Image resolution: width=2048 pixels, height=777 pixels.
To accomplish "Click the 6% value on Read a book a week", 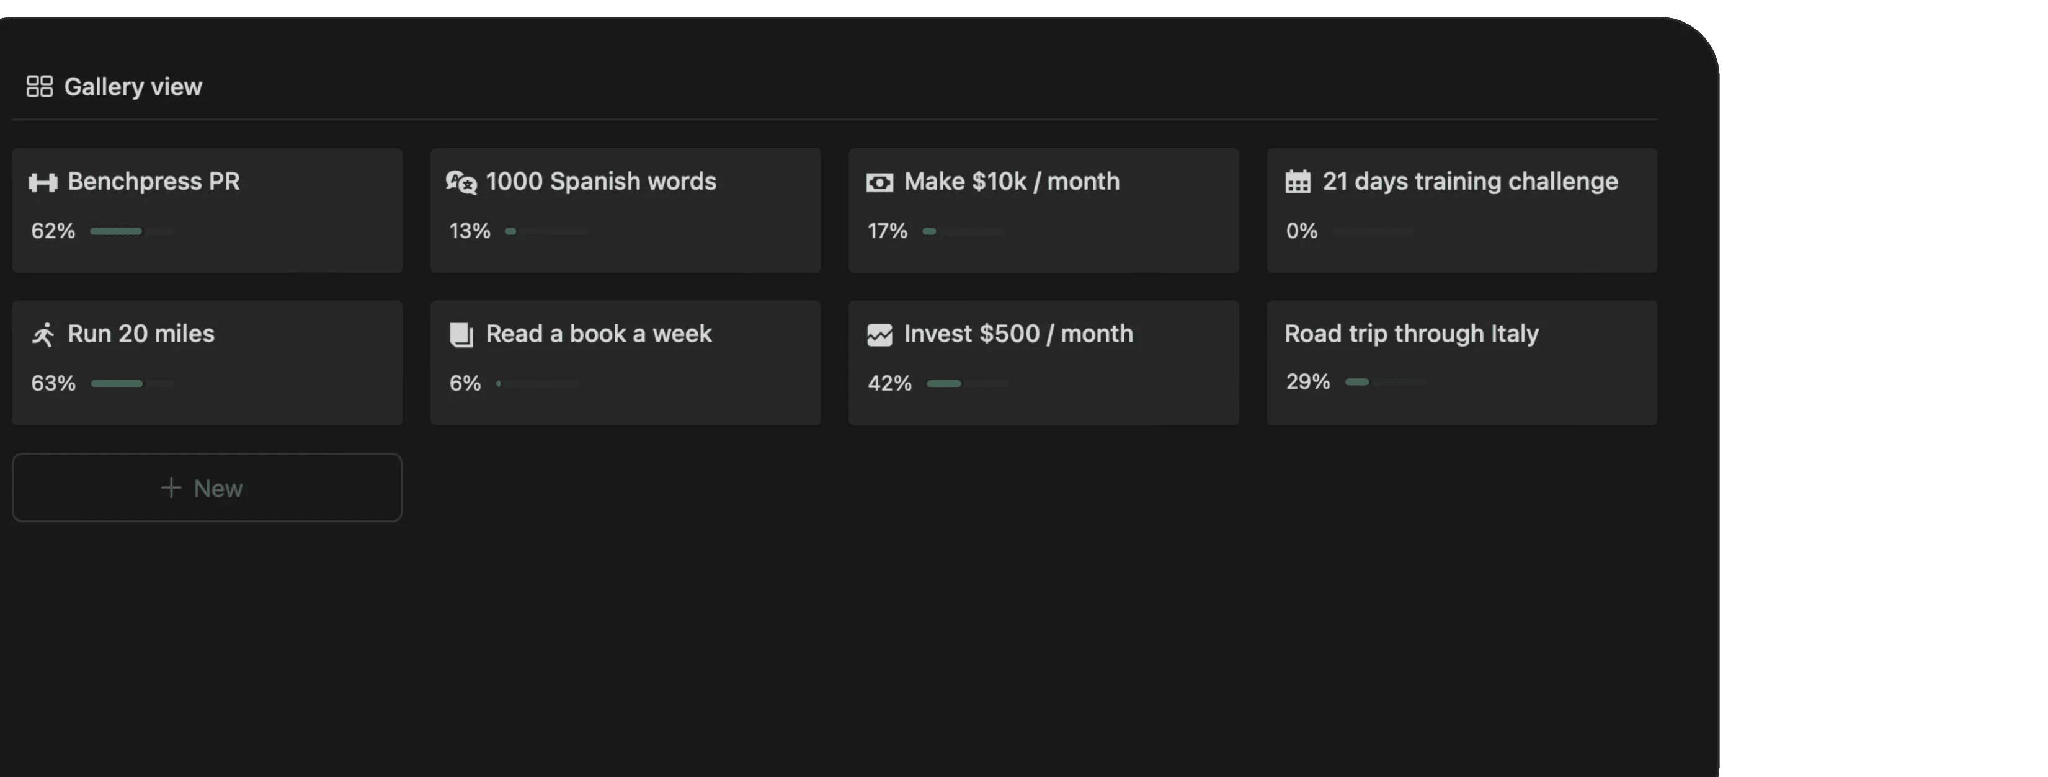I will tap(465, 384).
